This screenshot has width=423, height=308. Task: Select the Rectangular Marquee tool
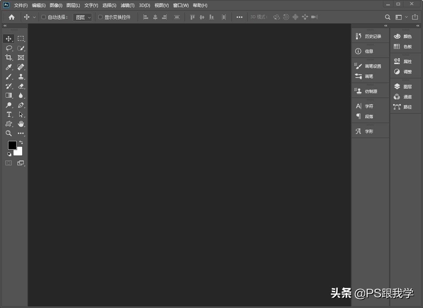click(21, 39)
